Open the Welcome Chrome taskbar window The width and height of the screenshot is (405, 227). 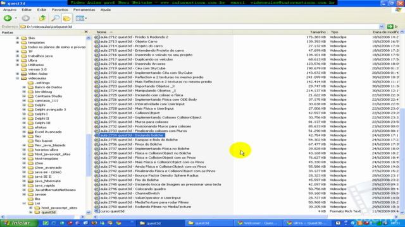(258, 223)
